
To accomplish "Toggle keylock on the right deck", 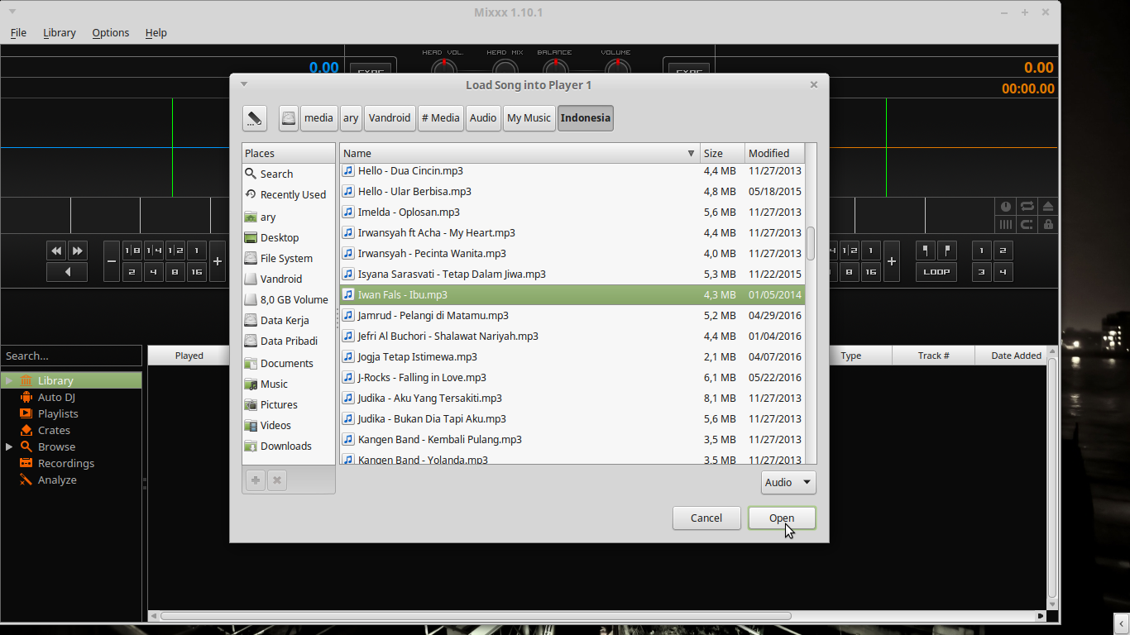I will click(1047, 223).
